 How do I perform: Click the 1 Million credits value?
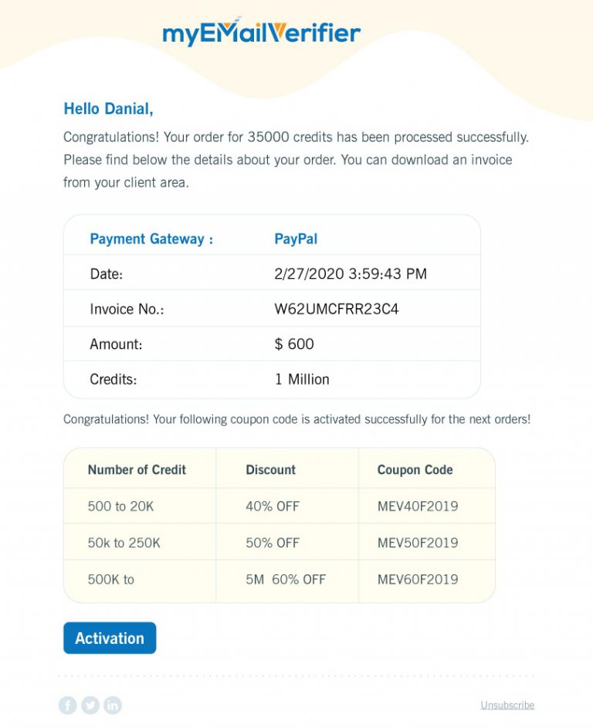click(303, 379)
